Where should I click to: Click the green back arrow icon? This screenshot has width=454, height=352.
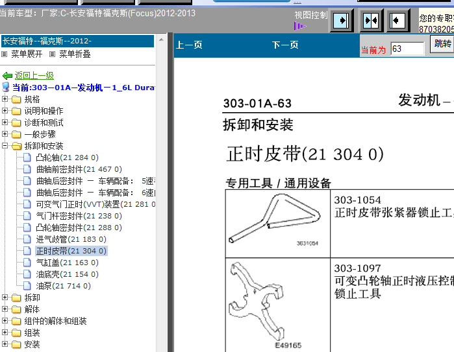tap(7, 76)
